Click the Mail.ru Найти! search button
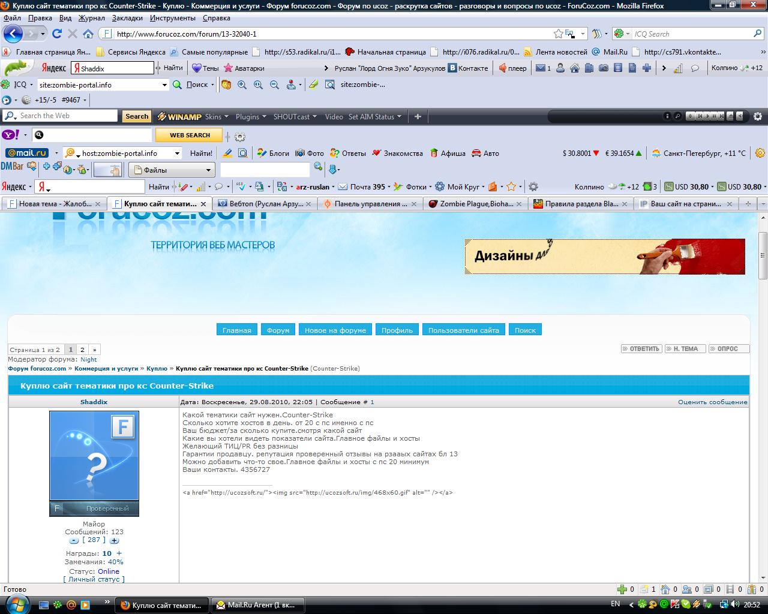This screenshot has width=768, height=614. click(201, 153)
